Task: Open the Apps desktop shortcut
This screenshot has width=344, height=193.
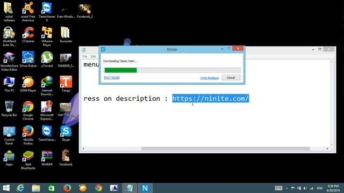Action: (9, 158)
